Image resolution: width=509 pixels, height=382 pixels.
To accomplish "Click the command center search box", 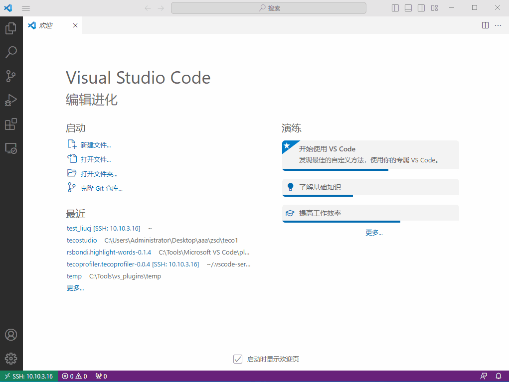I will point(268,8).
